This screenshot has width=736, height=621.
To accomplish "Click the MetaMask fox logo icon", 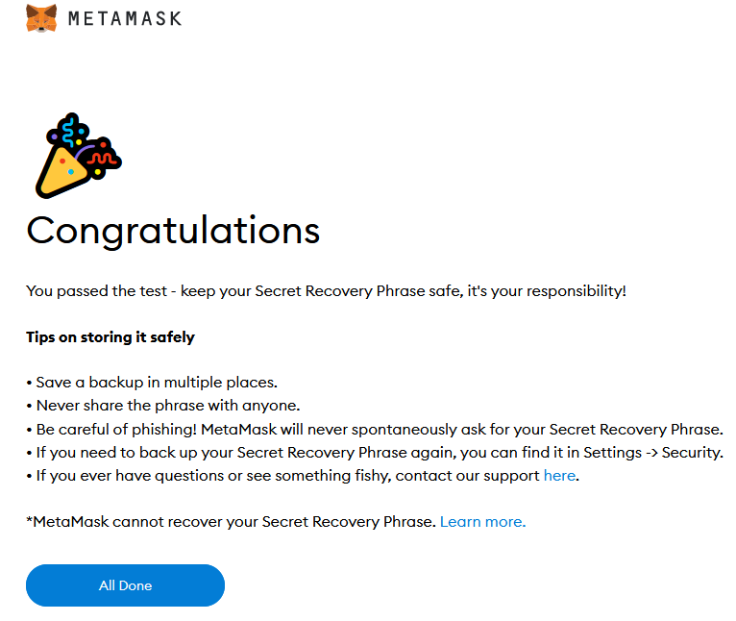I will [41, 18].
